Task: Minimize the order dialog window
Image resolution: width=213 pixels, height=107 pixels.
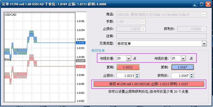Action: point(195,4)
